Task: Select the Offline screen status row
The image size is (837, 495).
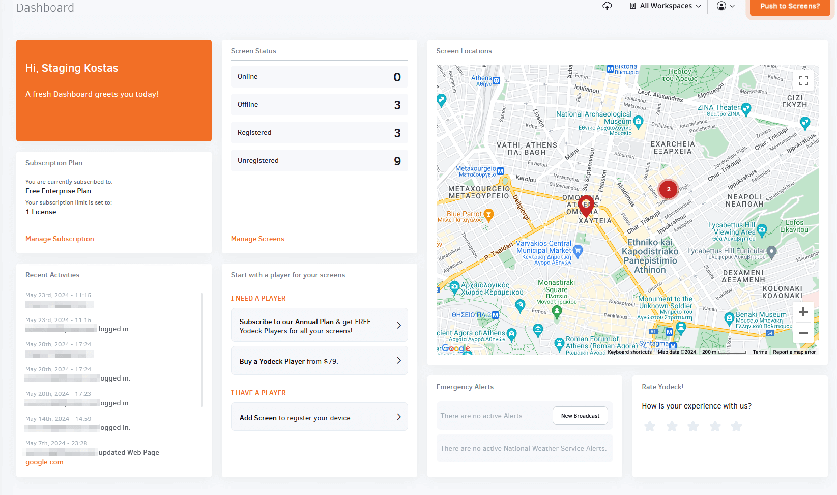Action: (319, 104)
